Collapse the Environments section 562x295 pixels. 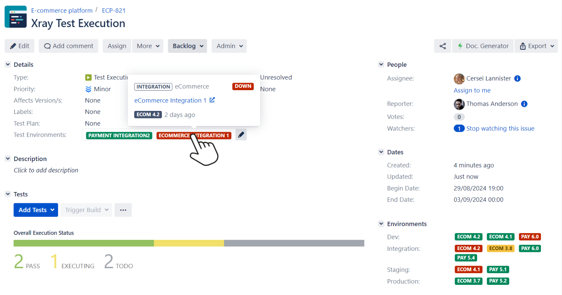coord(381,224)
